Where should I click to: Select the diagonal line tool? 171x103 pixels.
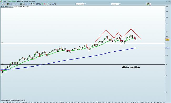[x=16, y=4]
